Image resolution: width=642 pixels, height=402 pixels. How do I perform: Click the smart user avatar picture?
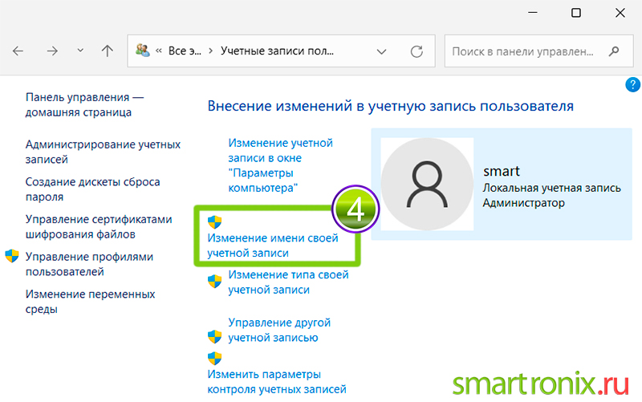[427, 184]
